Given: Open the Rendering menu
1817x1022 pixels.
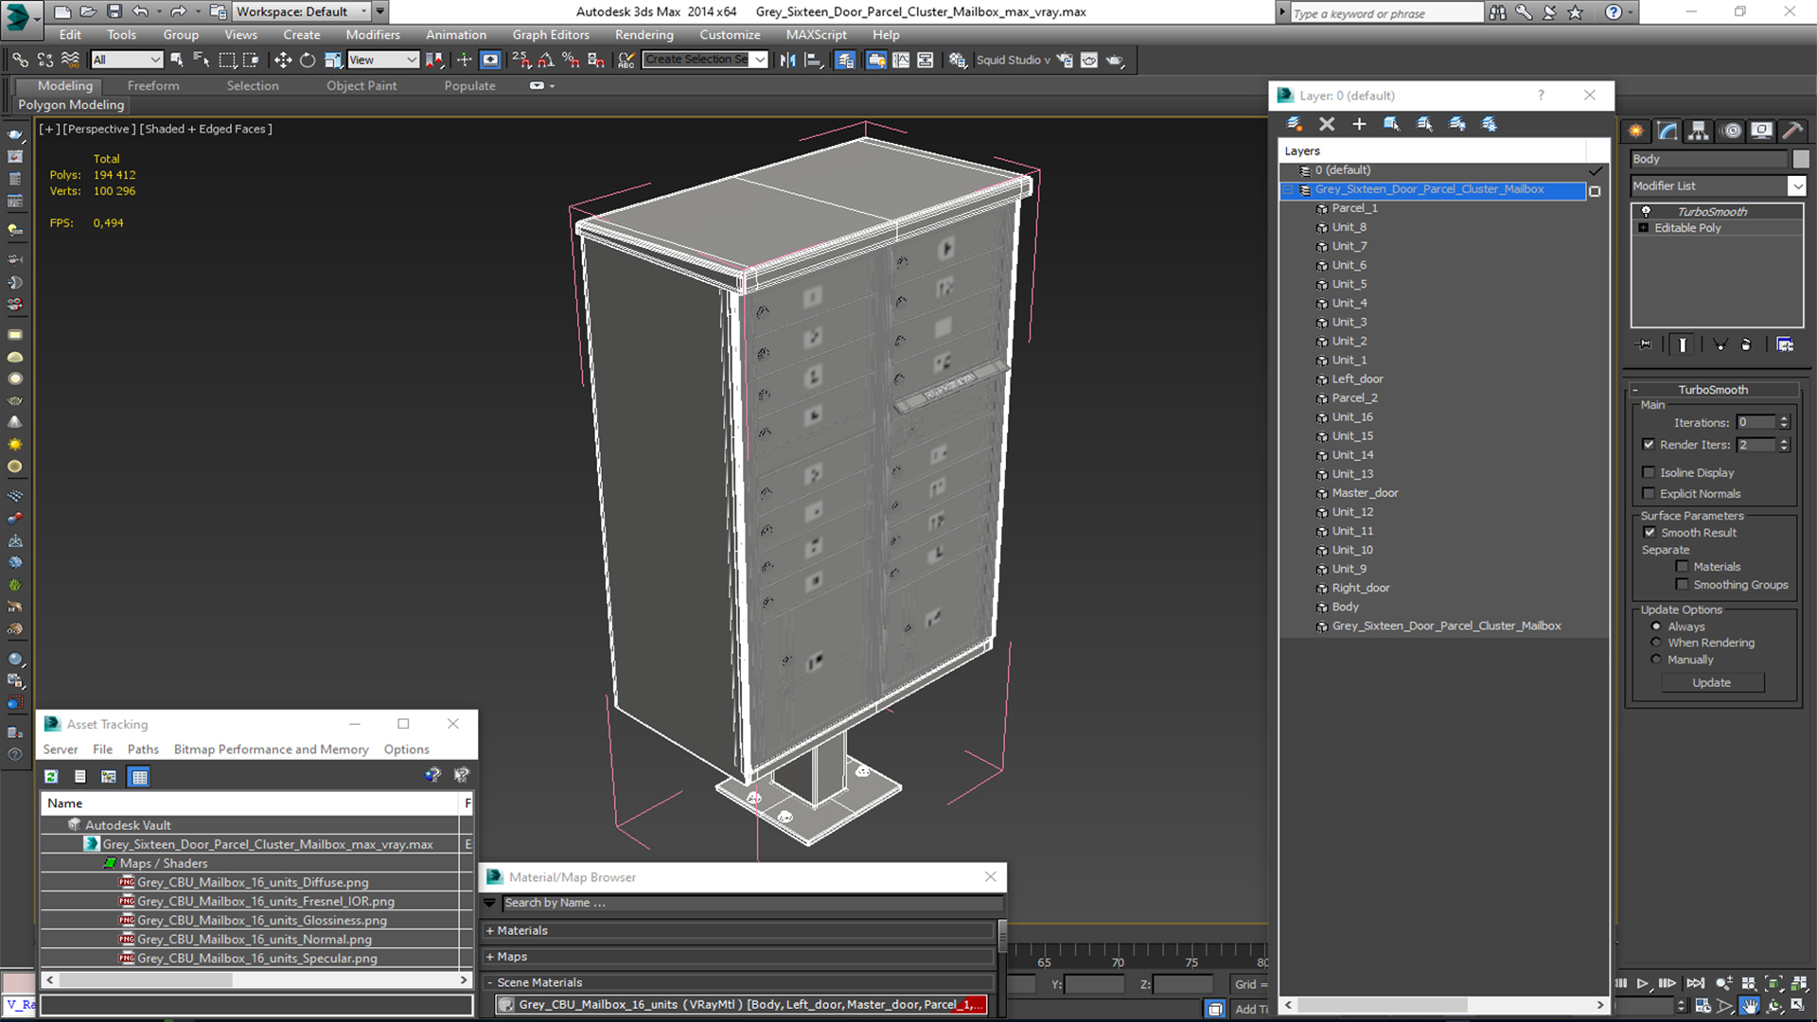Looking at the screenshot, I should click(644, 35).
